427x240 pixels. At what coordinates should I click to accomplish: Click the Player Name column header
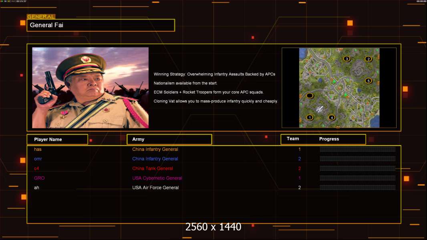click(x=57, y=140)
